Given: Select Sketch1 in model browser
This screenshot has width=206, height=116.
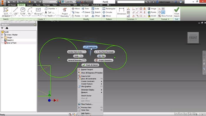Looking at the screenshot, I should click(x=10, y=40).
